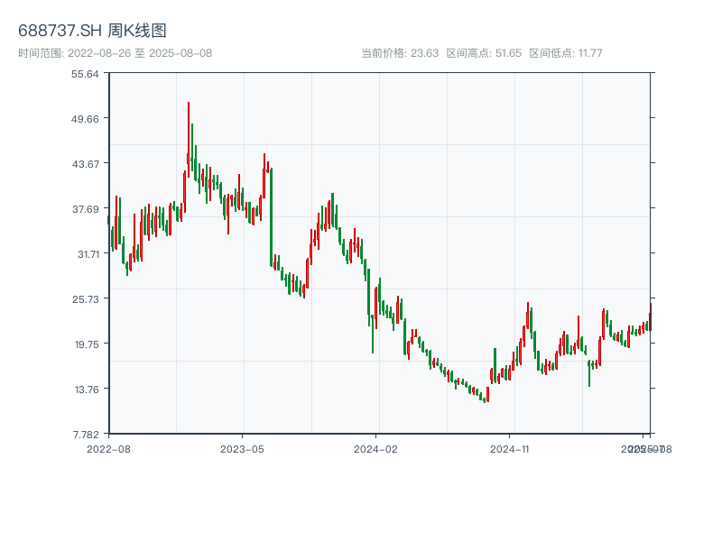
Task: Click the y-axis value 31.71
Action: (x=88, y=254)
